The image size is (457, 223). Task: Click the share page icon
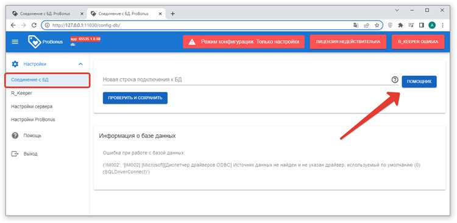pos(366,26)
